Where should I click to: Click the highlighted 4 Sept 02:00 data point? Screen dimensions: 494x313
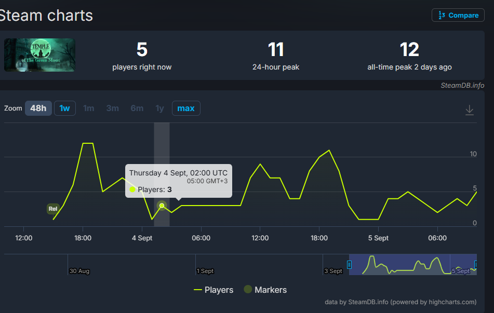[x=162, y=206]
